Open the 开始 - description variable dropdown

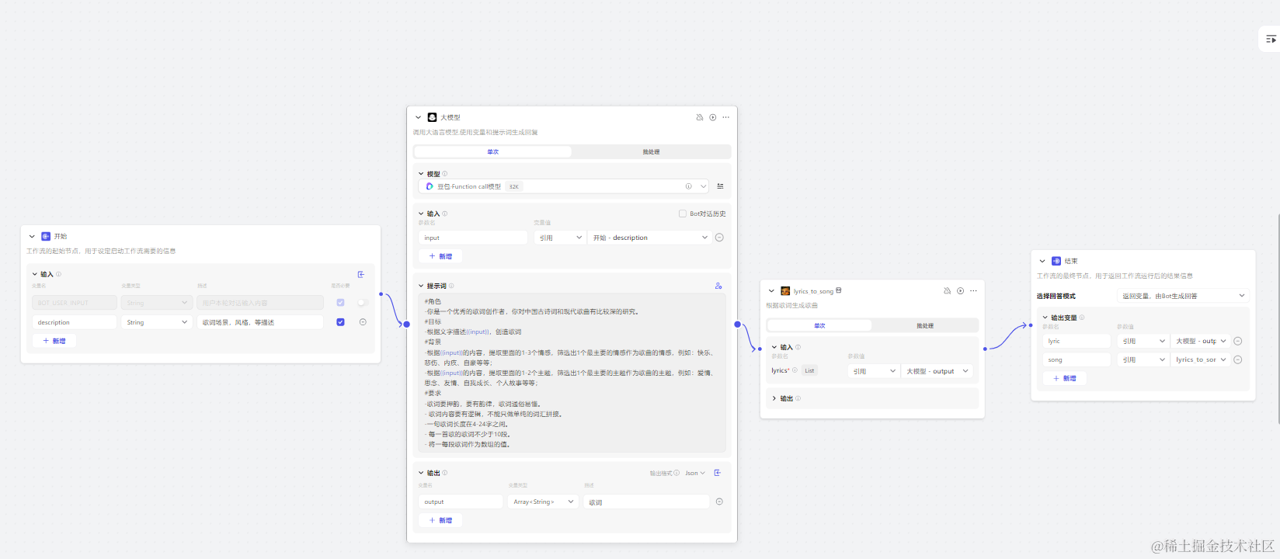[649, 238]
